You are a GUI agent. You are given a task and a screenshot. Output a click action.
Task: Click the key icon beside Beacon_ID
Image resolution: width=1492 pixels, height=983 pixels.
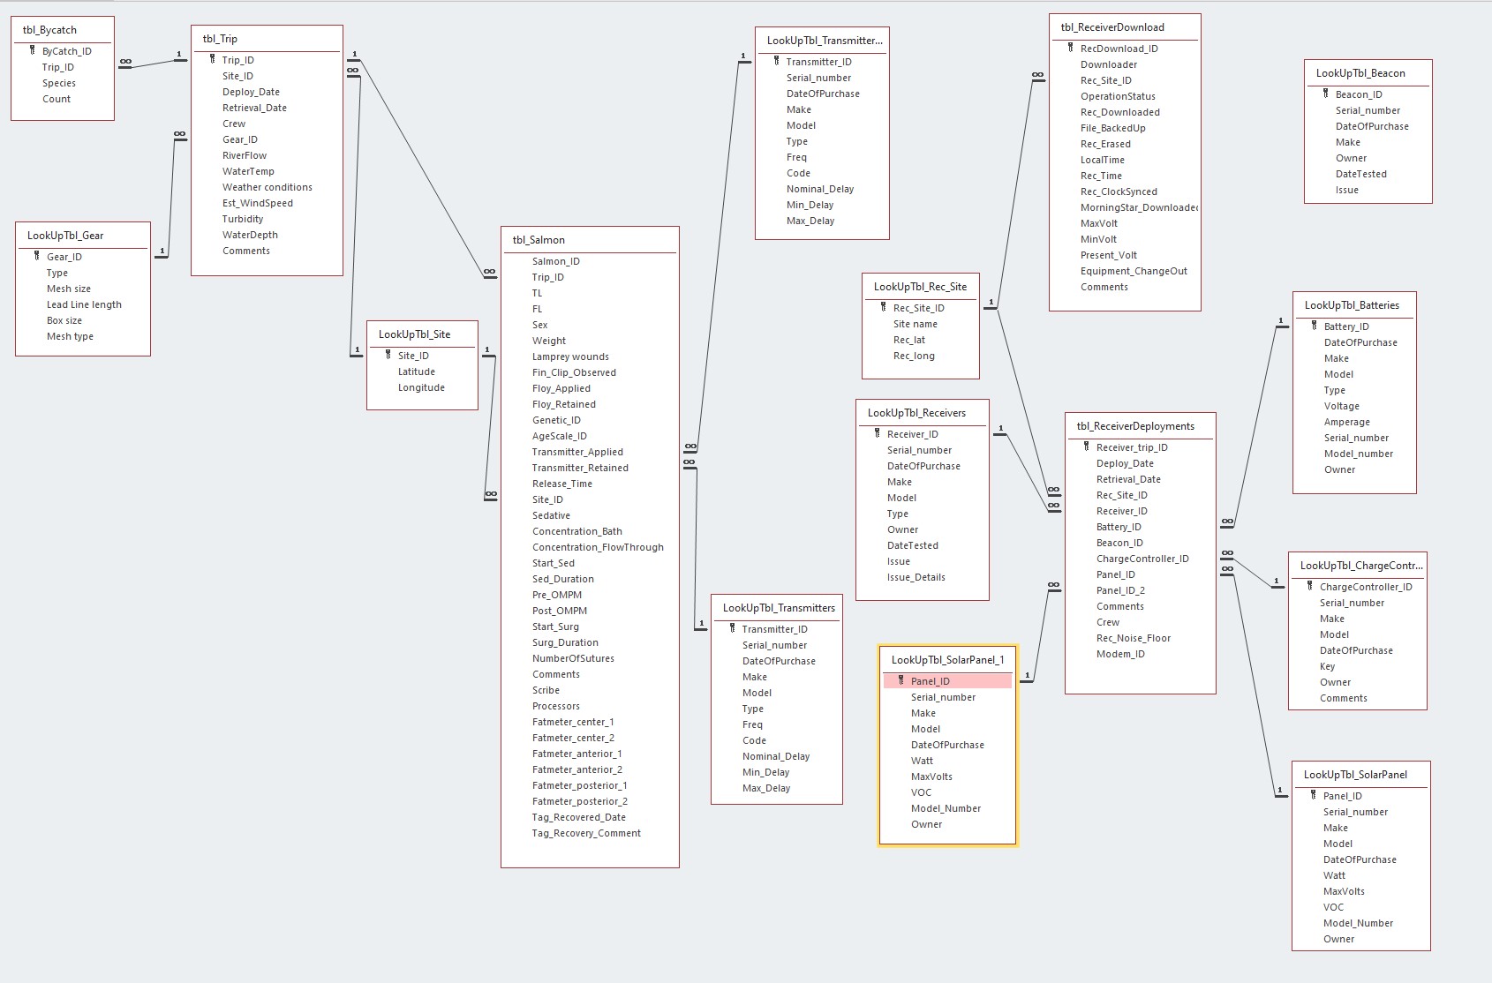tap(1325, 94)
